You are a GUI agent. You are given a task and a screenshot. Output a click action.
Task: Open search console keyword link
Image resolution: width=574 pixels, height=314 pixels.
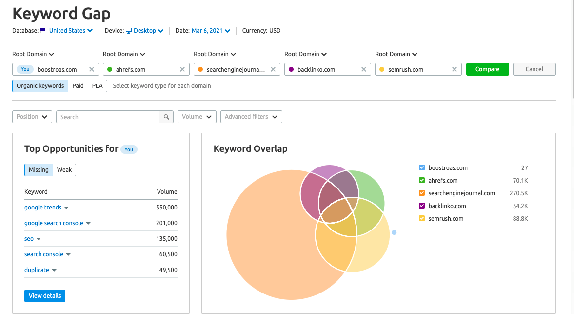tap(44, 254)
